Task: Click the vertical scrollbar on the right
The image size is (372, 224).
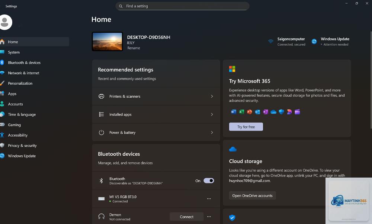Action: point(371,80)
